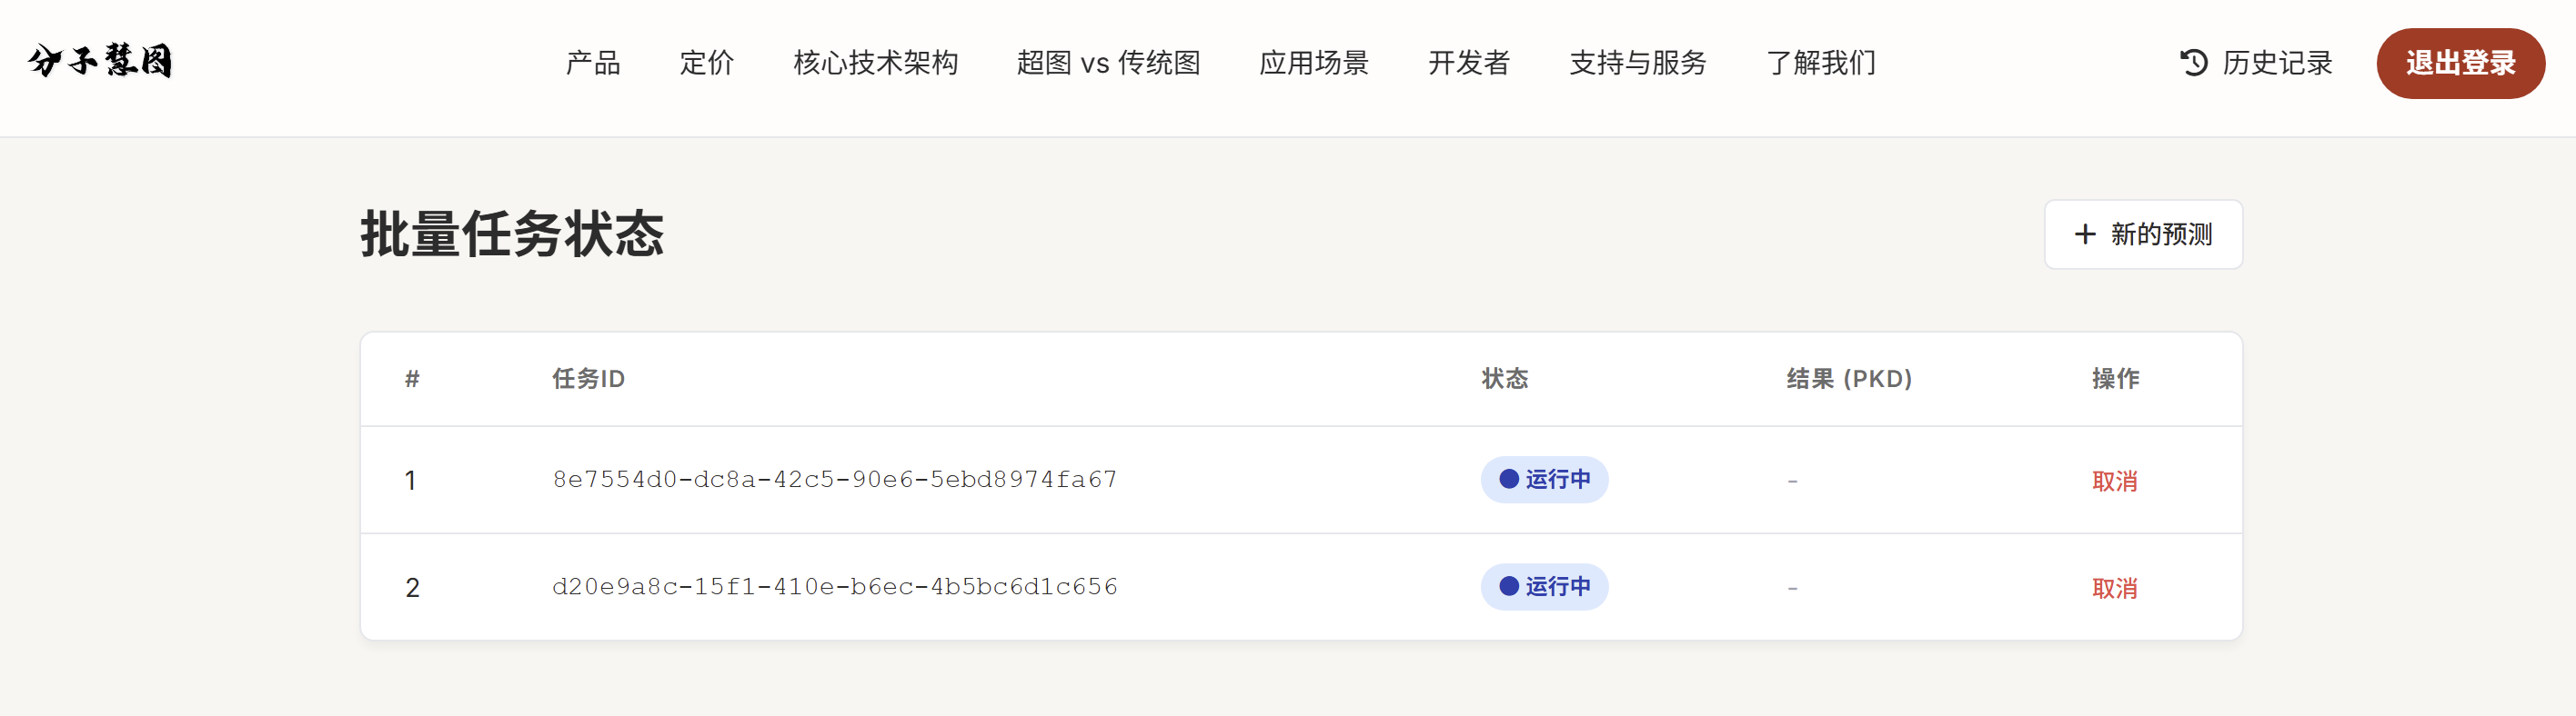Viewport: 2576px width, 716px height.
Task: Click the running status badge in row 2
Action: [x=1544, y=587]
